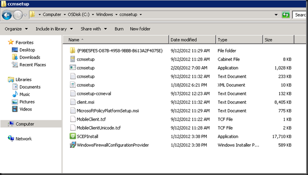Expand the arrow before Windows in the breadcrumb

coord(93,14)
